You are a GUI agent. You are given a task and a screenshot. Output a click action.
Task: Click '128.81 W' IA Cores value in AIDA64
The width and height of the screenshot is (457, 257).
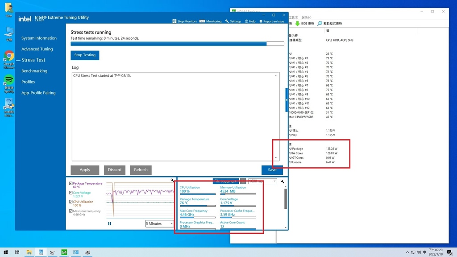pos(332,153)
